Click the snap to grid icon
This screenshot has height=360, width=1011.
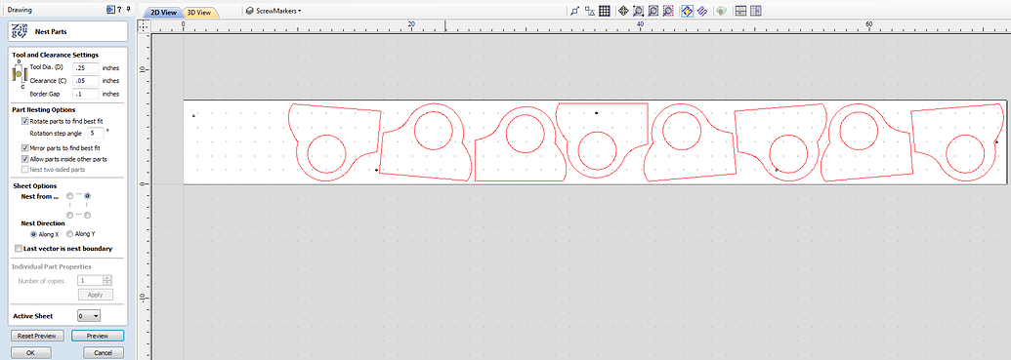coord(604,11)
